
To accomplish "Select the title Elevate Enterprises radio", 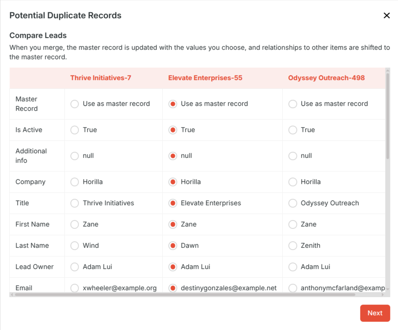I will pyautogui.click(x=173, y=203).
